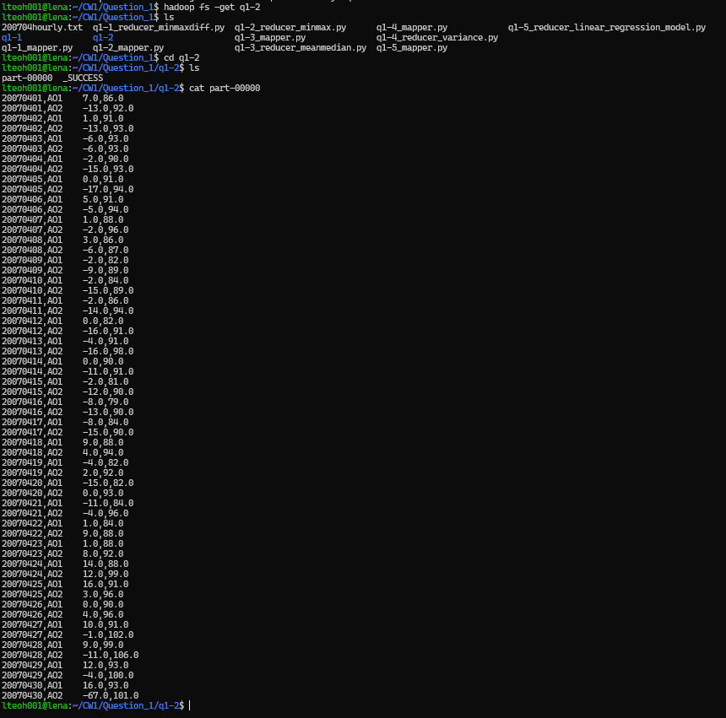Screen dimensions: 726x718
Task: Click the final prompt line with the cursor
Action: [x=96, y=705]
